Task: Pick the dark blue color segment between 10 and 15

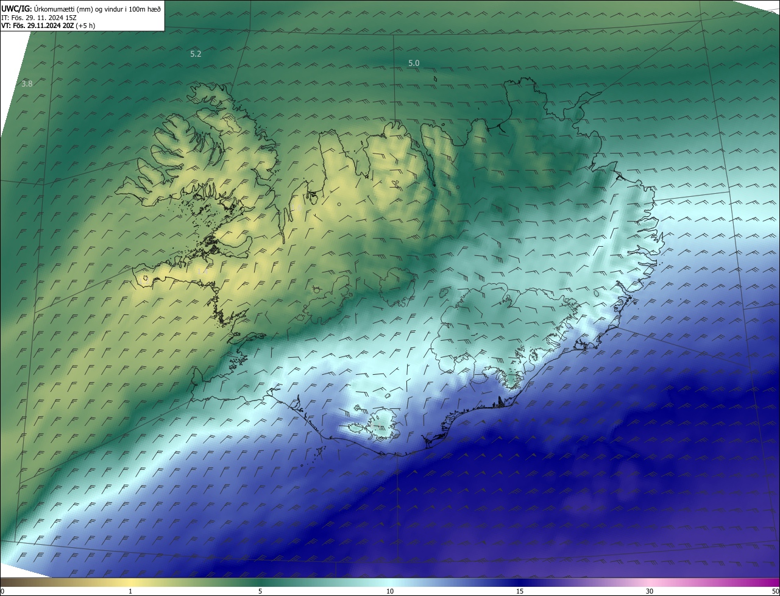Action: (x=455, y=583)
